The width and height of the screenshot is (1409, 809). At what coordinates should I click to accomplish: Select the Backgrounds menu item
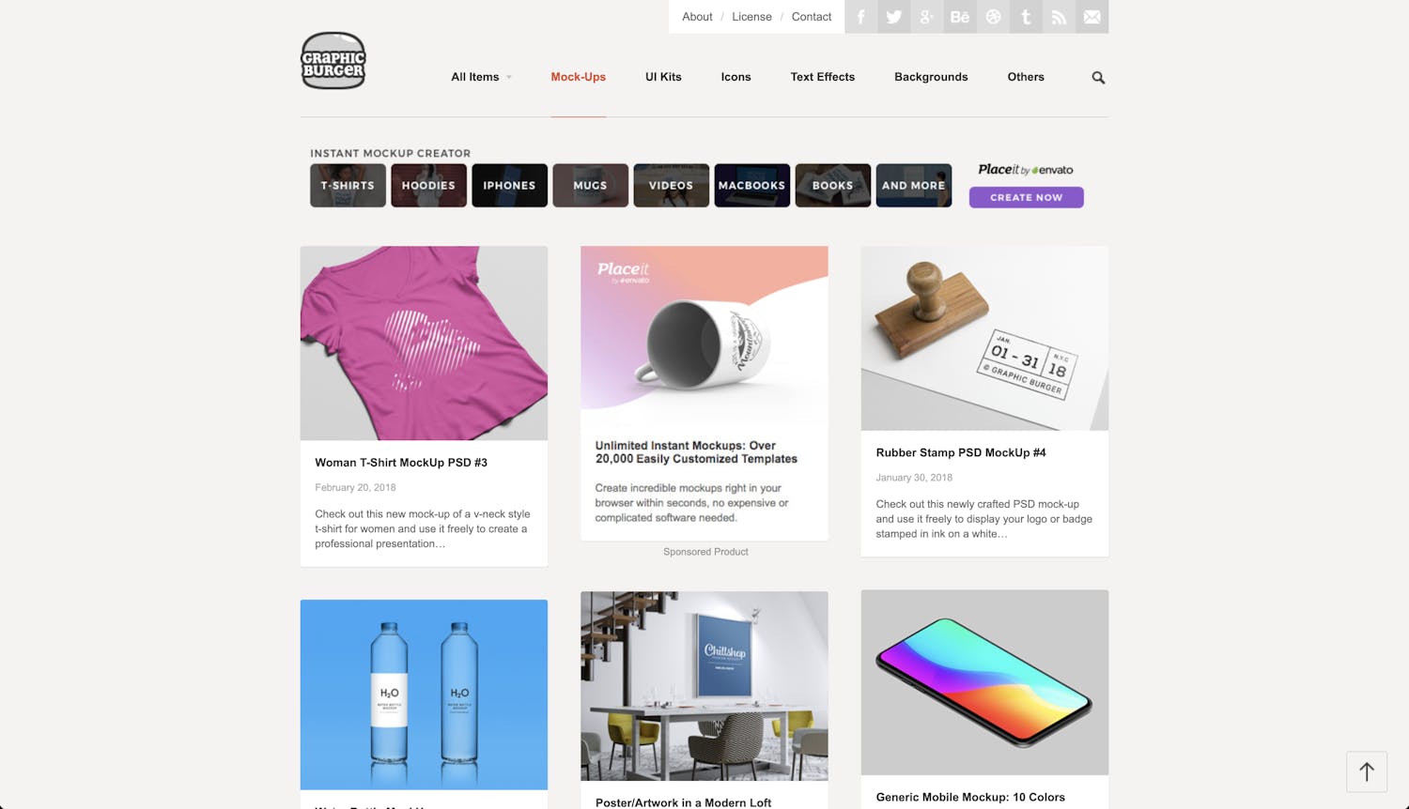tap(931, 77)
